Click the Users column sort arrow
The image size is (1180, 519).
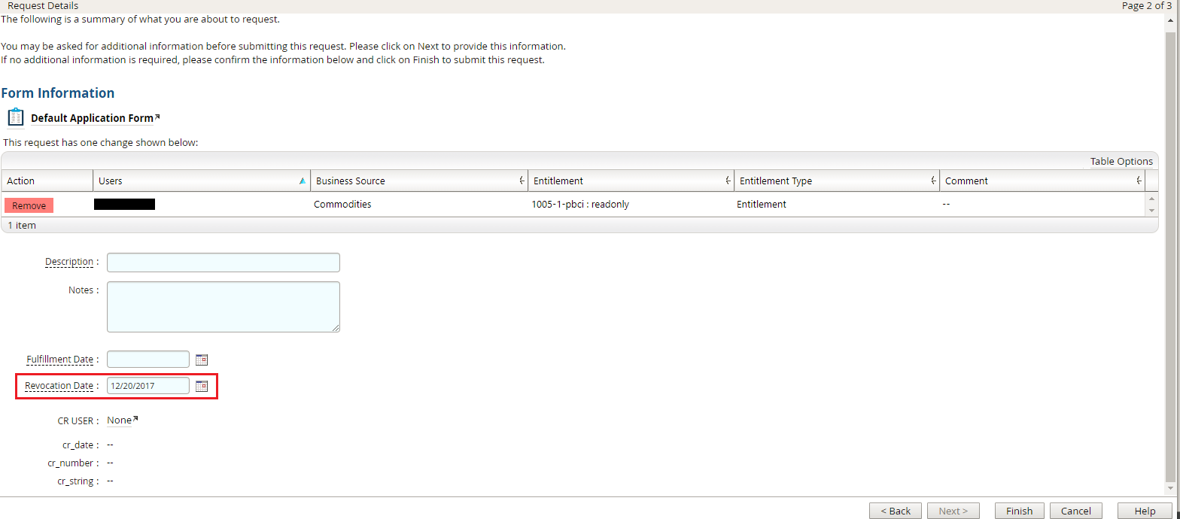click(303, 181)
